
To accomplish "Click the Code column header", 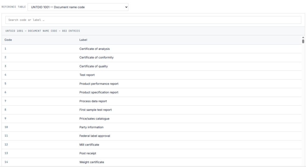I will click(x=8, y=40).
